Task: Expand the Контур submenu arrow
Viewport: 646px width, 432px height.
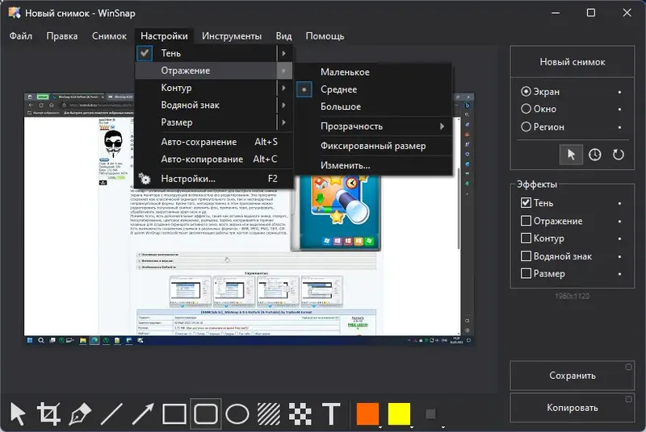Action: (x=284, y=88)
